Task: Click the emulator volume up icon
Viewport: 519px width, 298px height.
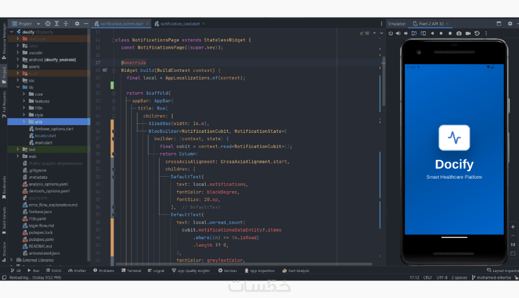Action: tap(398, 34)
